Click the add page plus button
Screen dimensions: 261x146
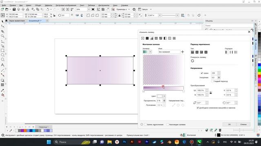(33, 127)
